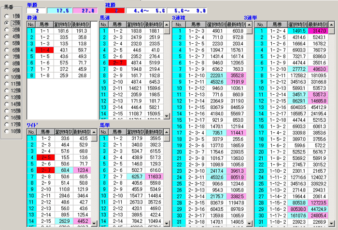
Task: Click the pink 3552.8 cell in 3連複
Action: tap(237, 76)
